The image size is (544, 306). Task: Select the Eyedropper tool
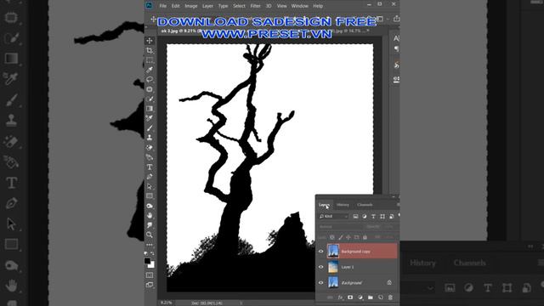point(150,70)
